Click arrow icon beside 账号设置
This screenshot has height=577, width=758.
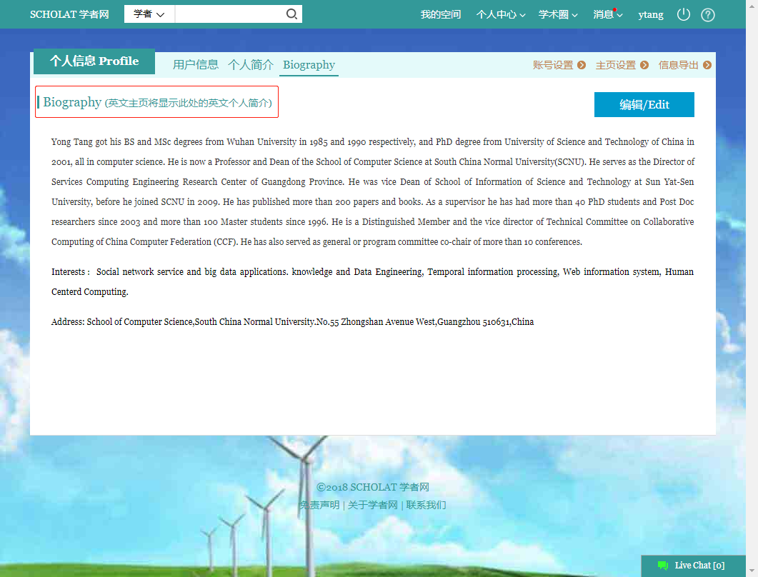(582, 65)
